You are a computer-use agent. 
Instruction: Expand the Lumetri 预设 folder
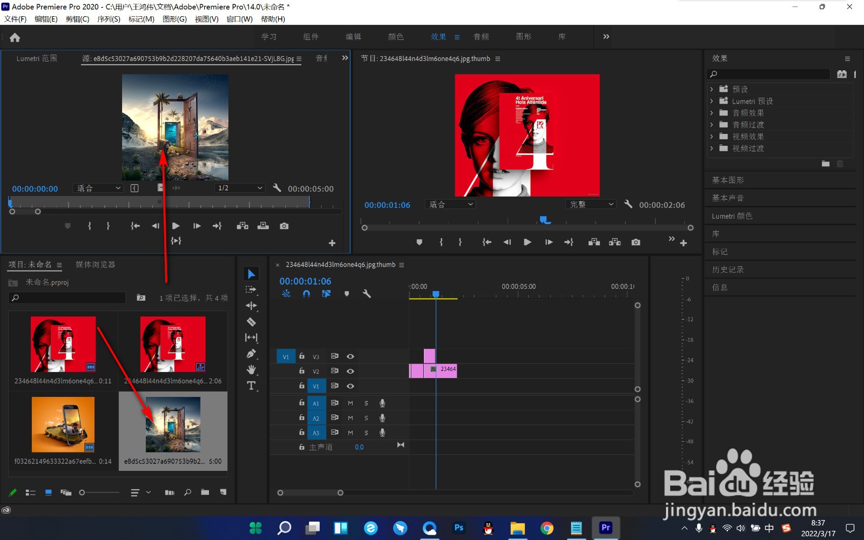tap(712, 101)
